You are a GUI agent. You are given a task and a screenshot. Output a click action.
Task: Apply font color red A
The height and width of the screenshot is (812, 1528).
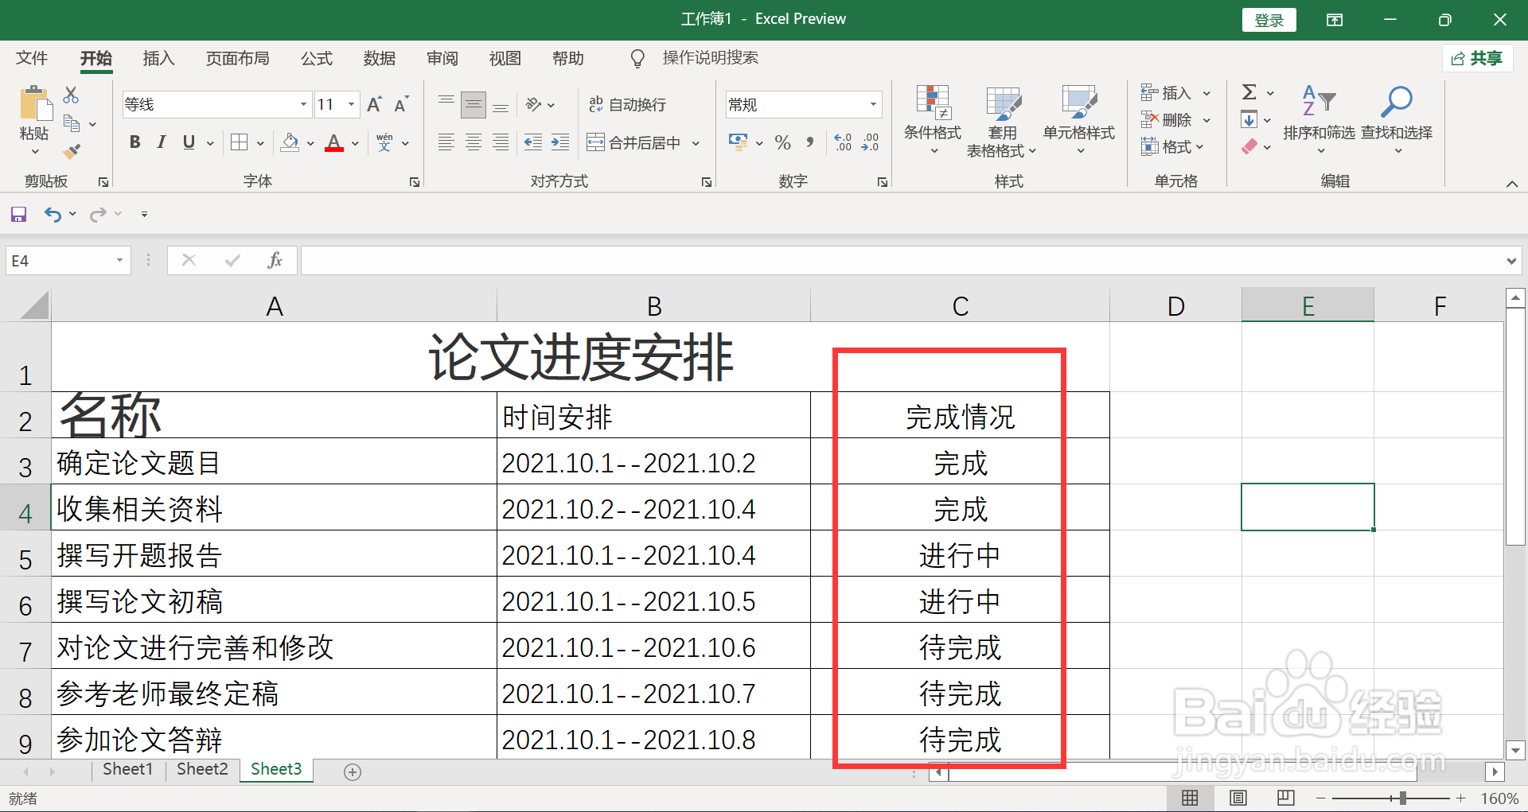(334, 142)
